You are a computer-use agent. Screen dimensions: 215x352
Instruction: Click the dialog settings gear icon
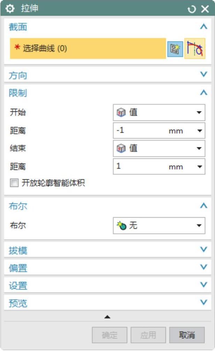coord(9,9)
